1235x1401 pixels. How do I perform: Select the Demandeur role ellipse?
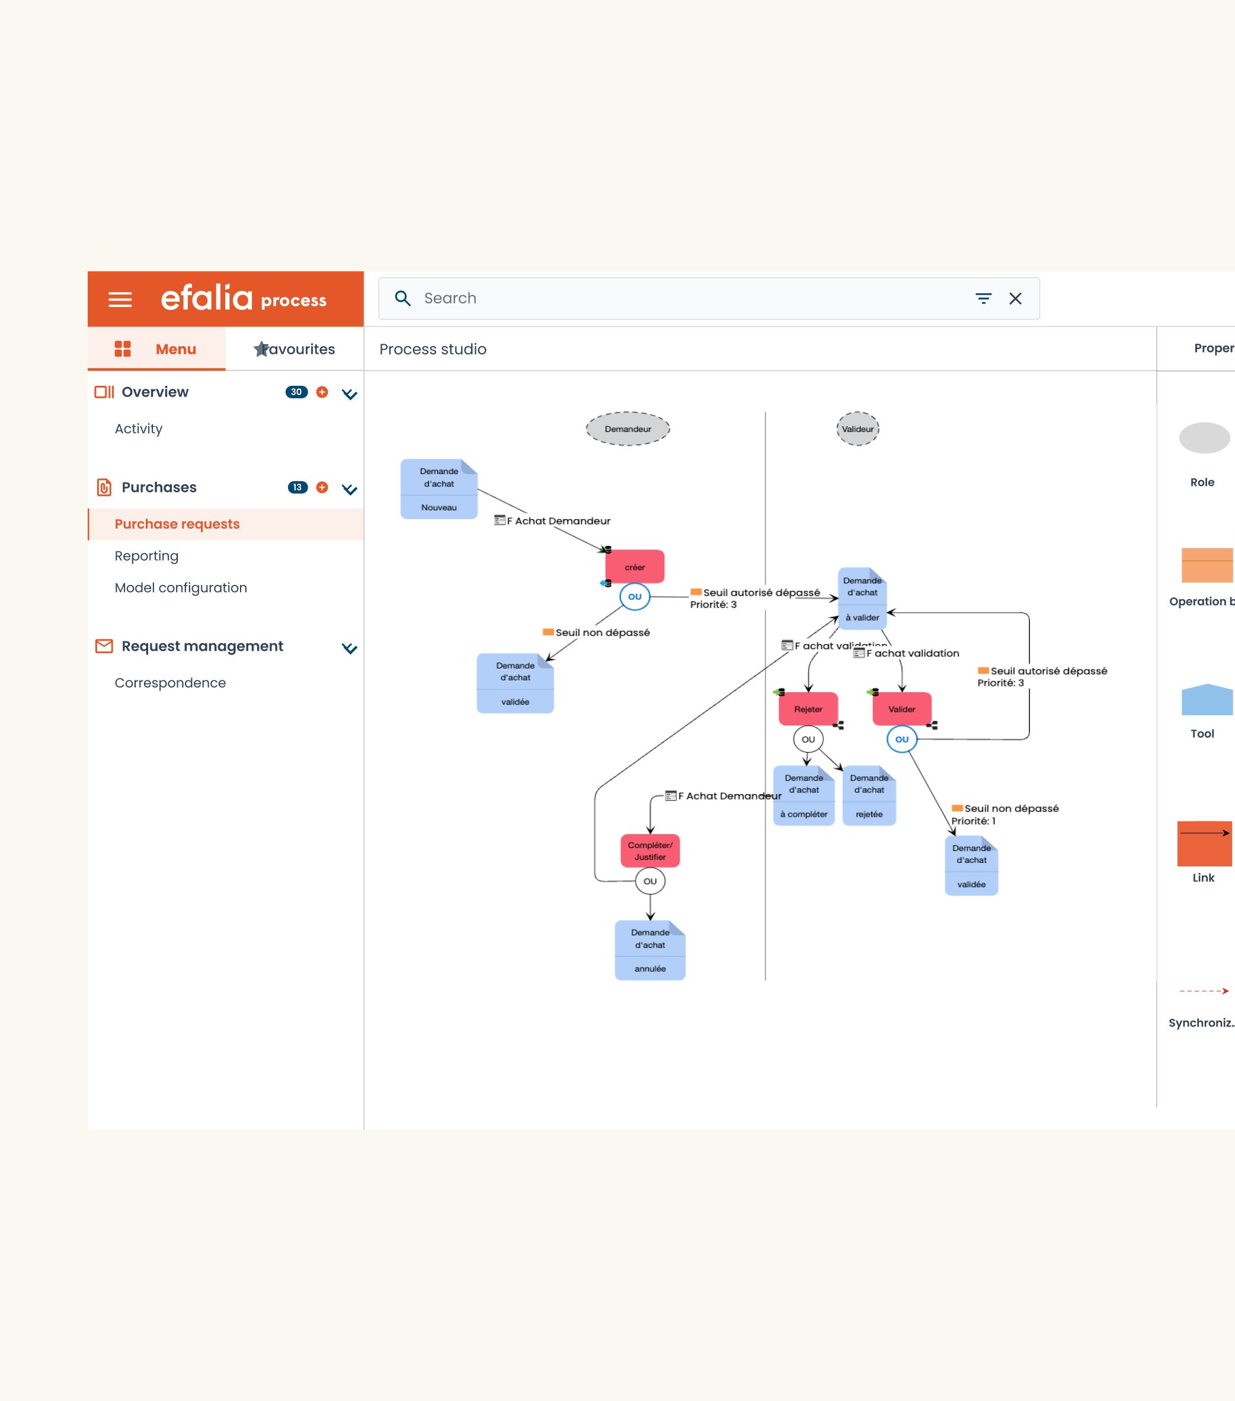coord(628,429)
